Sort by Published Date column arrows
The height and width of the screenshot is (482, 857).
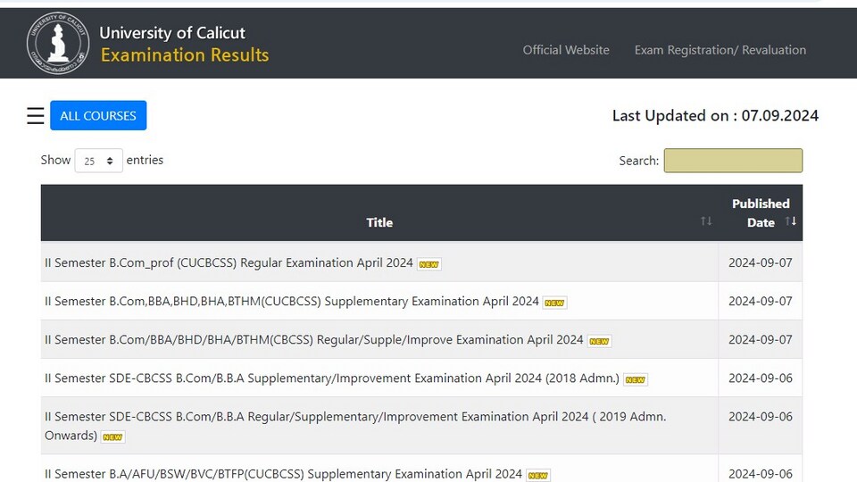(790, 221)
